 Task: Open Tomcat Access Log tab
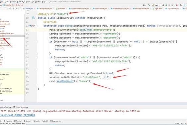point(21,107)
